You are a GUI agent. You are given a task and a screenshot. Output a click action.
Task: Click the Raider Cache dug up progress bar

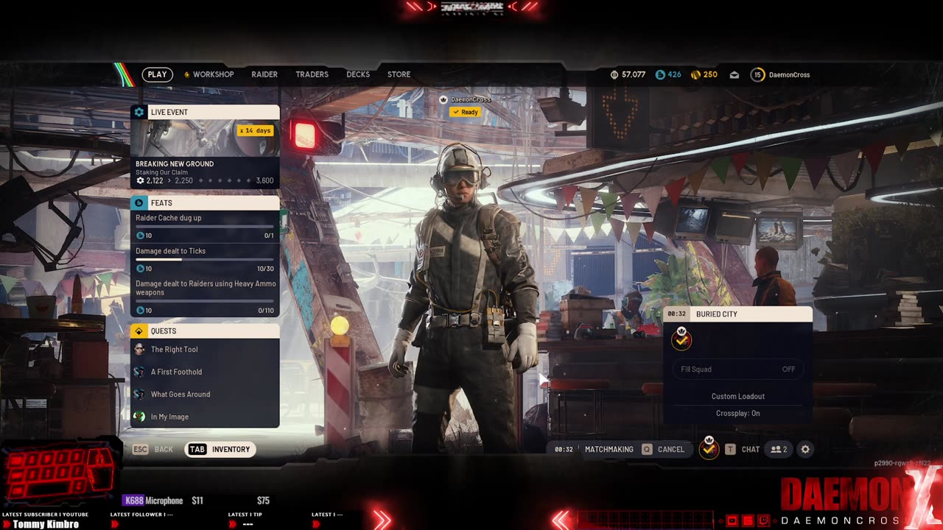[205, 227]
